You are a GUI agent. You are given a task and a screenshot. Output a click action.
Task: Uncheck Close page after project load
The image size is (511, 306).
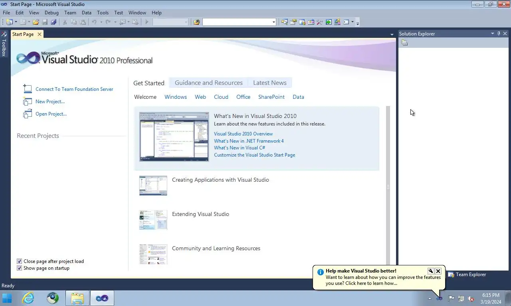[x=19, y=261]
